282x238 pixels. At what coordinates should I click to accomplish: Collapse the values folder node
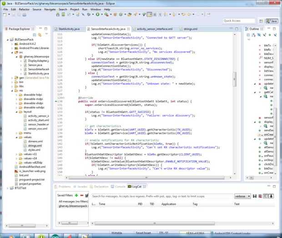16,137
